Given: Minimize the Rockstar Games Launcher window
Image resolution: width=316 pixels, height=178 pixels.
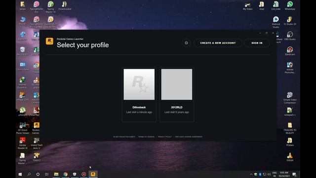Looking at the screenshot, I should tap(260, 33).
